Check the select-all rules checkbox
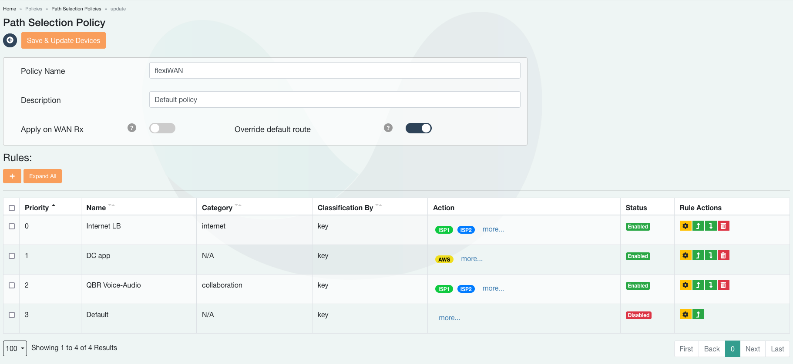The height and width of the screenshot is (364, 793). [12, 208]
